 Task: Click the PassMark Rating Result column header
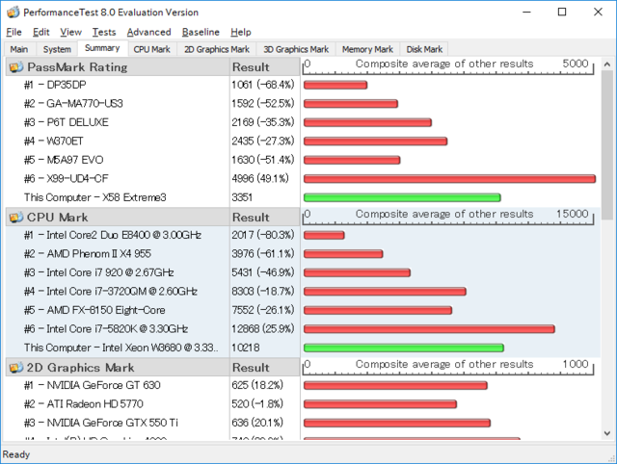[x=265, y=67]
